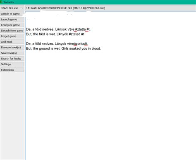This screenshot has height=160, width=196.
Task: Click the Add hook button
Action: click(12, 42)
